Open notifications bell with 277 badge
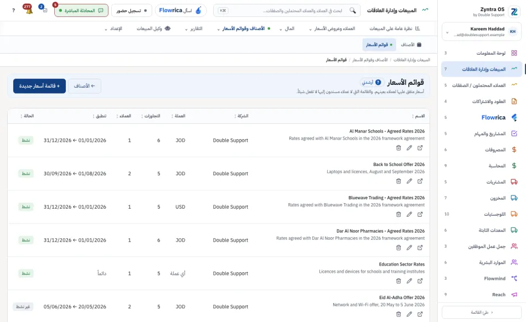The image size is (526, 322). coord(28,9)
